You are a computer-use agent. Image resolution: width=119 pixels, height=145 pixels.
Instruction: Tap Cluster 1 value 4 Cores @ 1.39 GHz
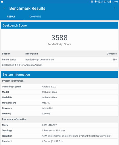[53, 141]
